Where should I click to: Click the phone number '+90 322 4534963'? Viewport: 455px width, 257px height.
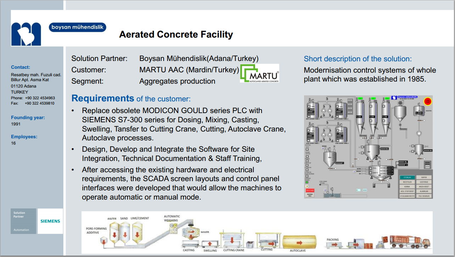[x=40, y=98]
